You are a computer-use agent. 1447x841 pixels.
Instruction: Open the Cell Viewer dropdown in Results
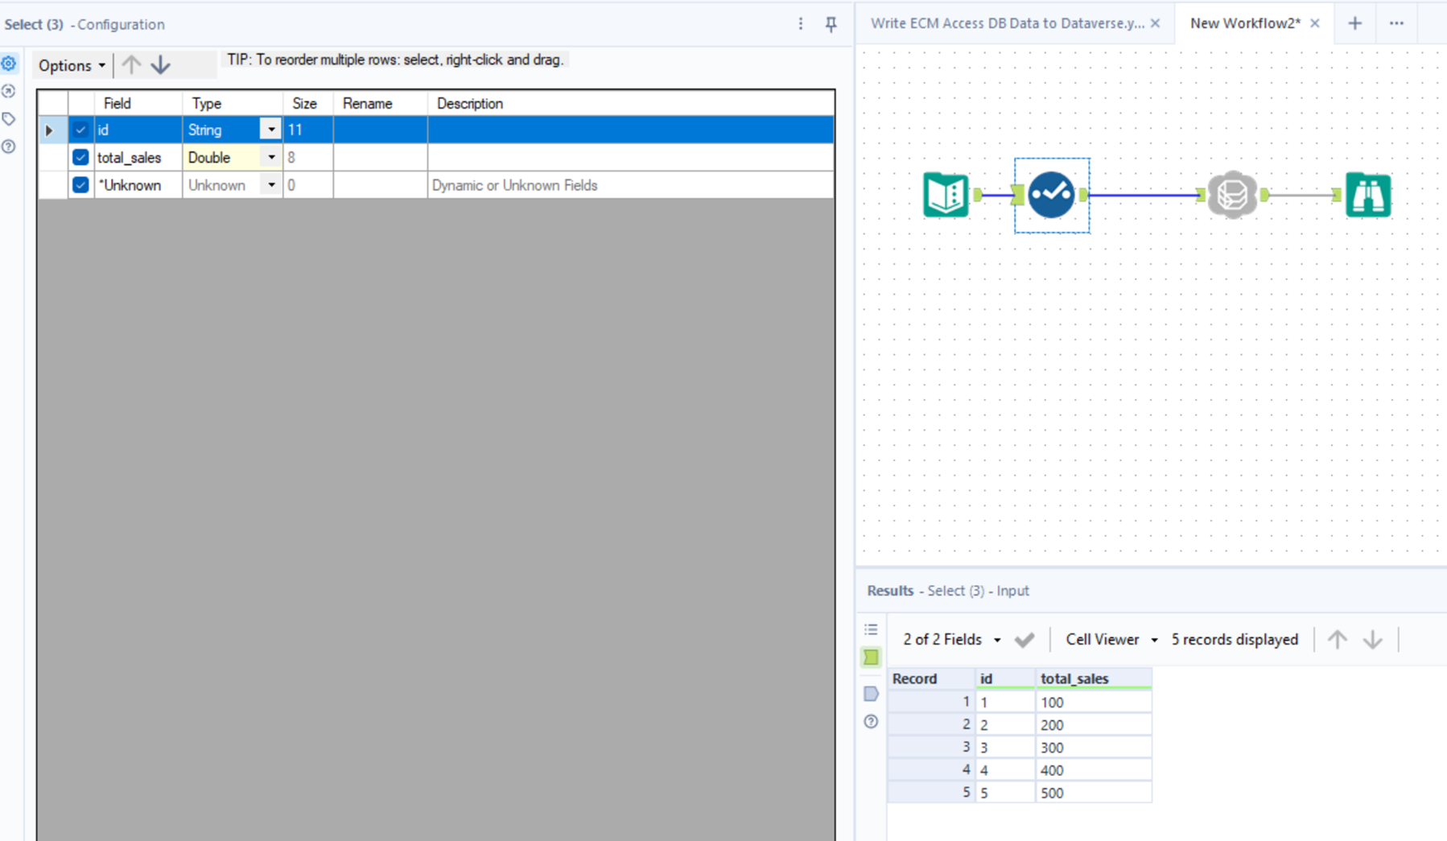[1154, 639]
